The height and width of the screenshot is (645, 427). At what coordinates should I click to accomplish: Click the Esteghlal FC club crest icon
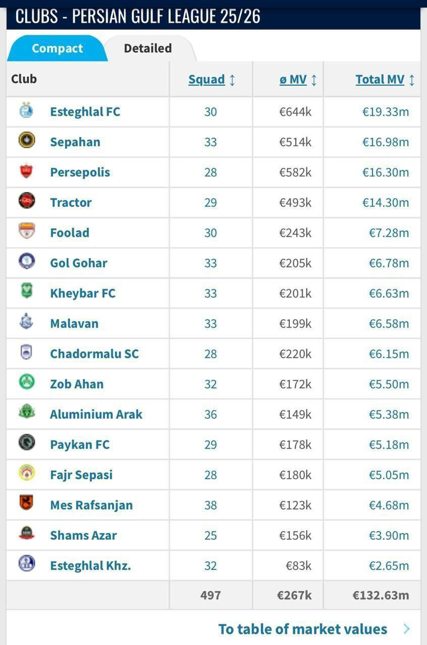click(x=27, y=111)
